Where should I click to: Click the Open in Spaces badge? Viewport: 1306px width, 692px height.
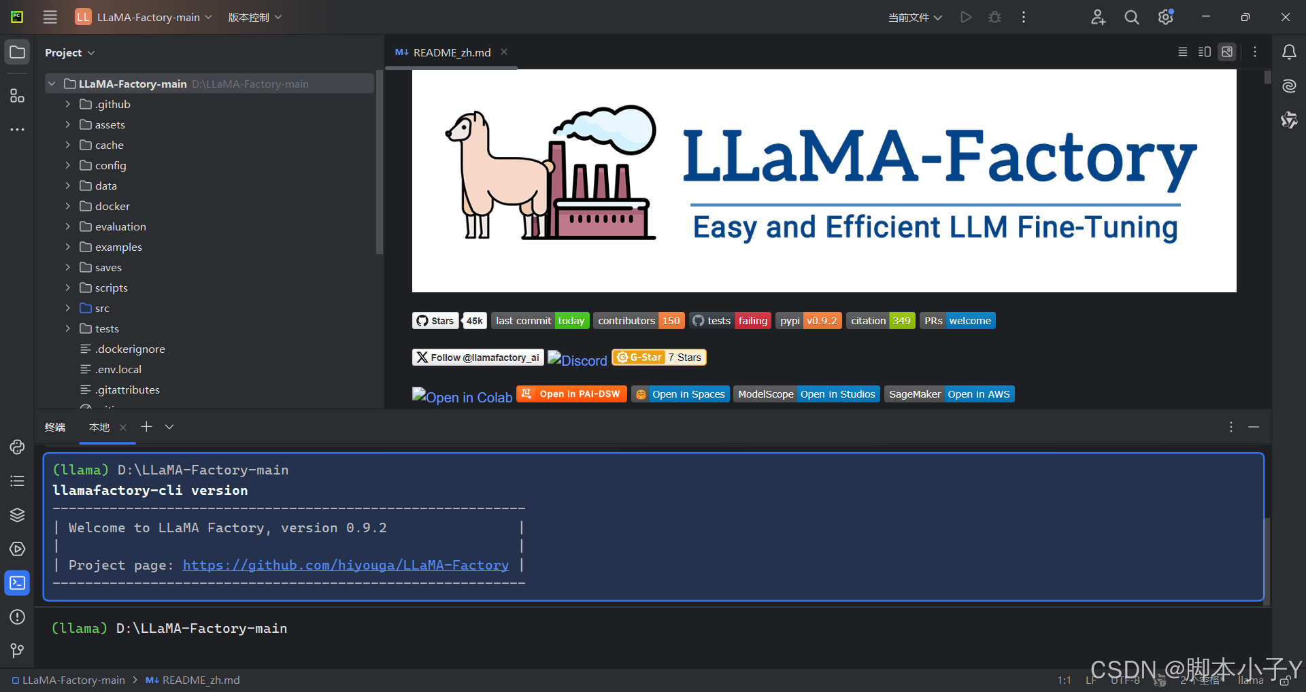(x=680, y=394)
